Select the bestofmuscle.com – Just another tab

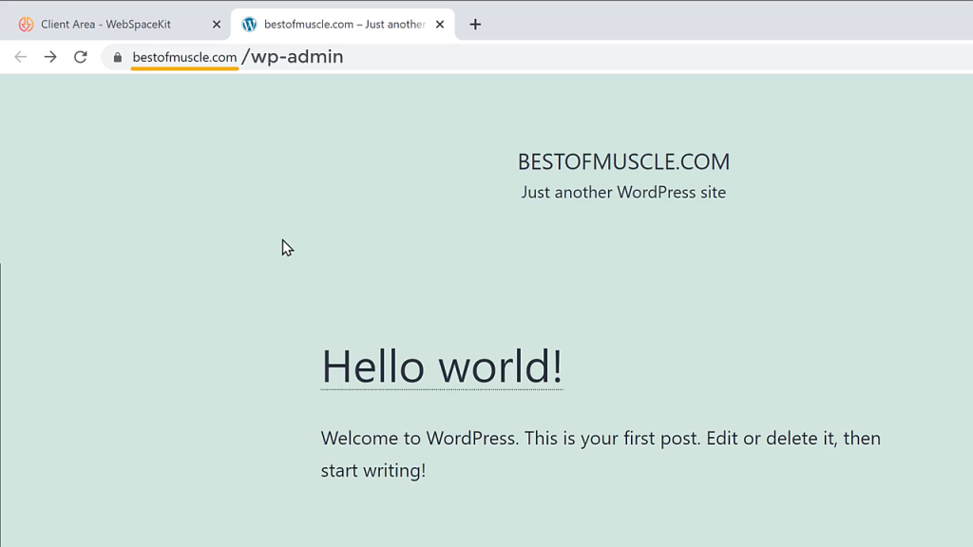[x=343, y=24]
